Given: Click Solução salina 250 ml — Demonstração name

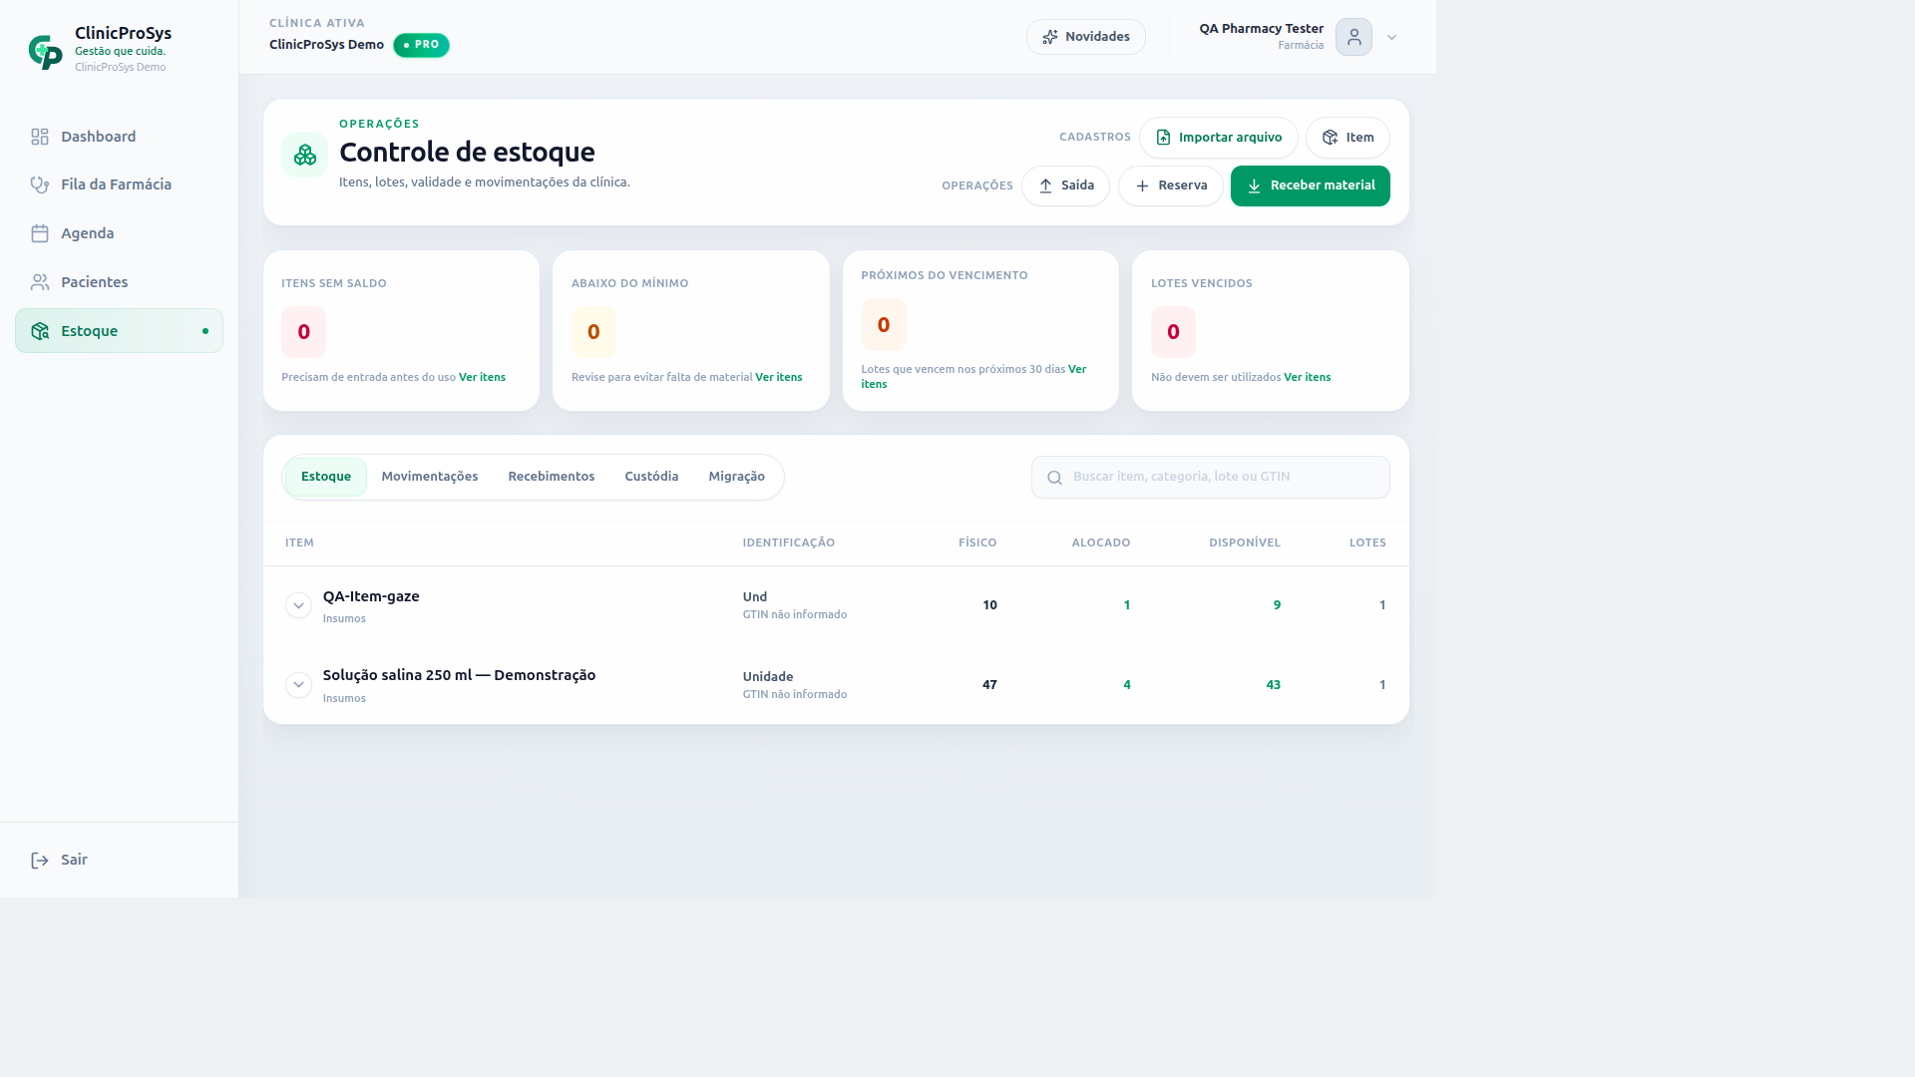Looking at the screenshot, I should 459,675.
